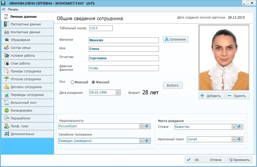Click the plus icon next to Семейное положение
The image size is (257, 167).
pyautogui.click(x=147, y=141)
